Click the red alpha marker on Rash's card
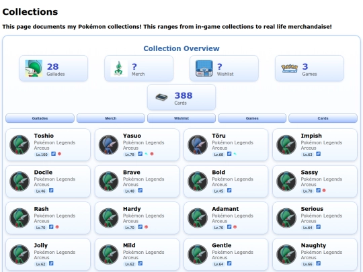 [57, 227]
